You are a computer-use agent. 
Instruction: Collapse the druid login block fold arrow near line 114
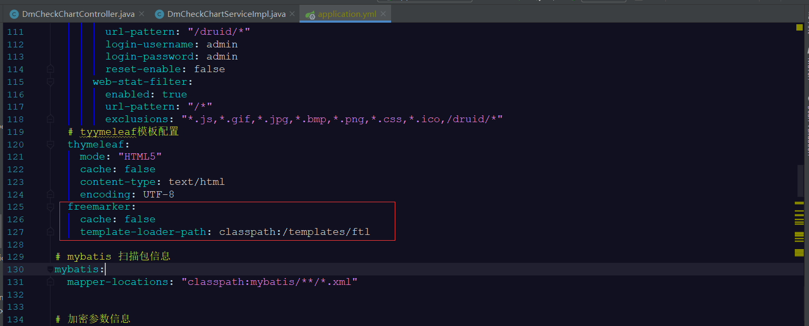(50, 68)
